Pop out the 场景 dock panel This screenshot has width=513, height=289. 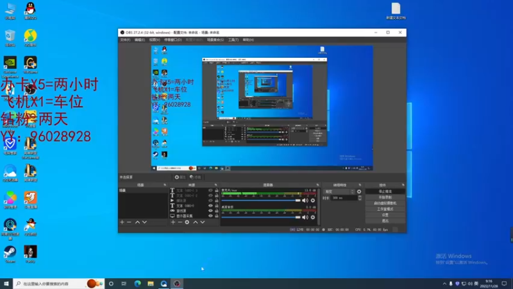click(165, 185)
